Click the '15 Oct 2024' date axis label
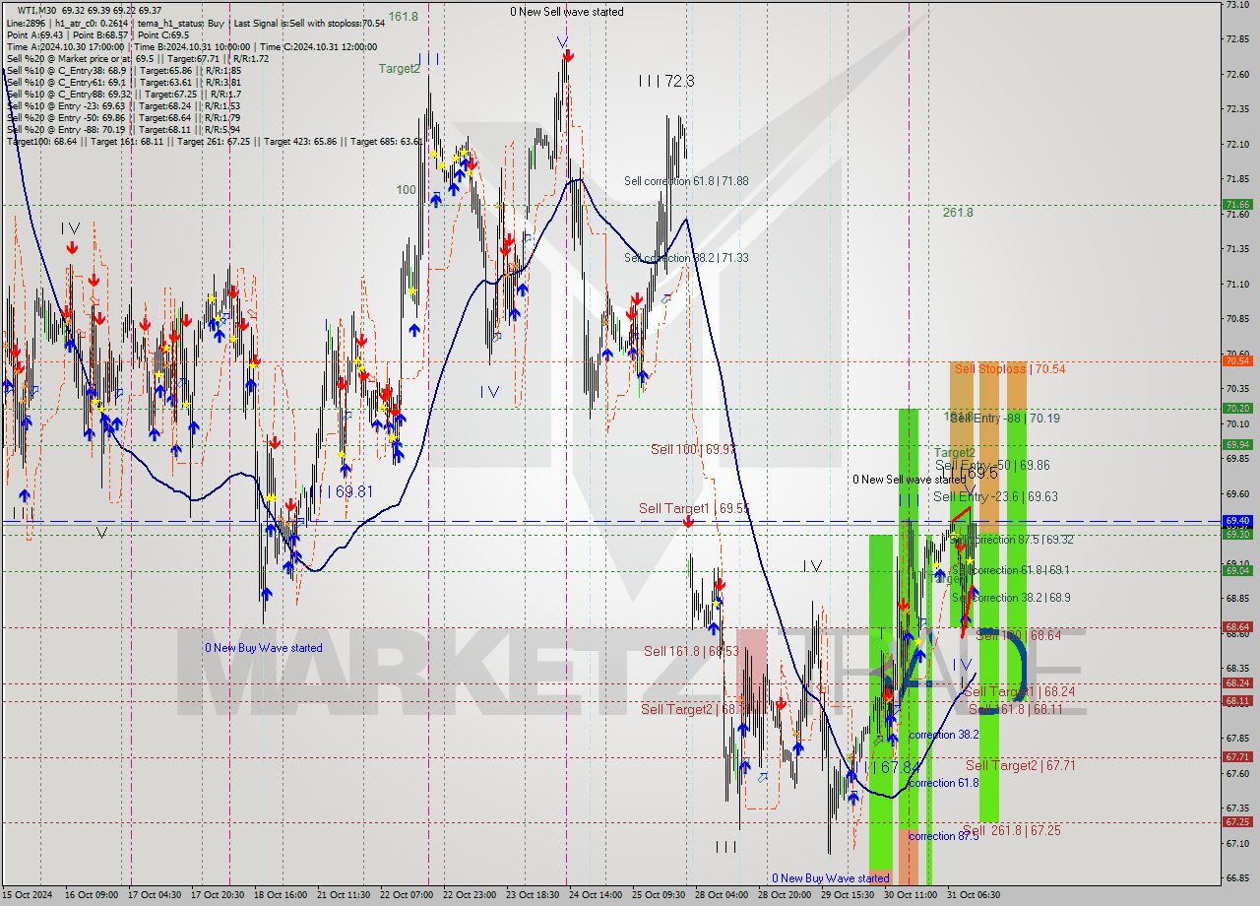The height and width of the screenshot is (906, 1260). tap(29, 895)
